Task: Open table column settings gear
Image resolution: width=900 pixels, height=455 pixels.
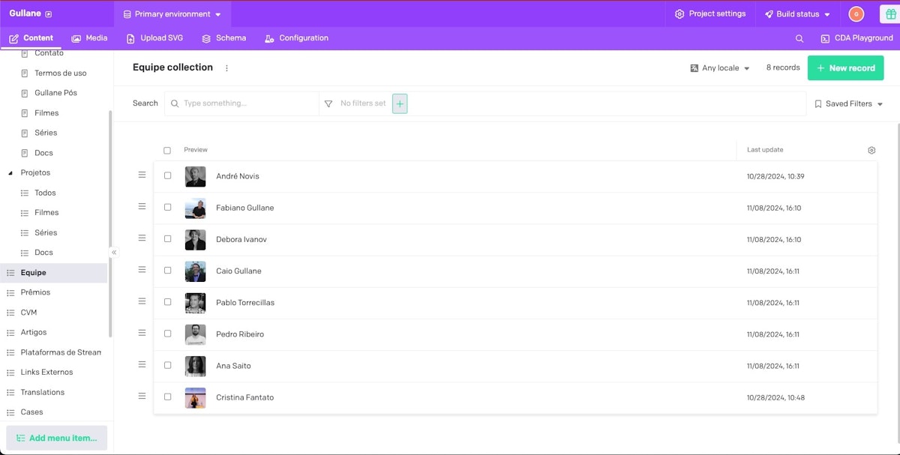Action: (x=871, y=150)
